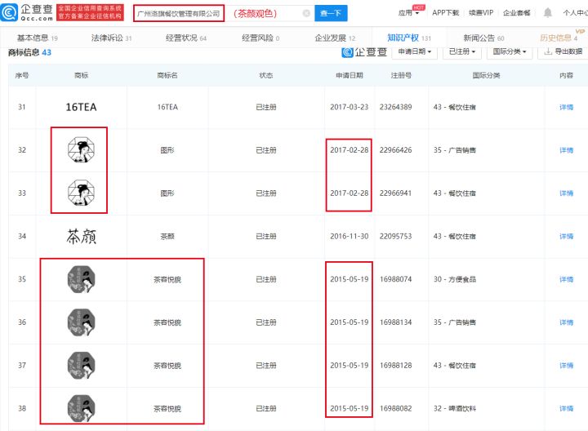Click the trademark image in row 33

pos(81,193)
